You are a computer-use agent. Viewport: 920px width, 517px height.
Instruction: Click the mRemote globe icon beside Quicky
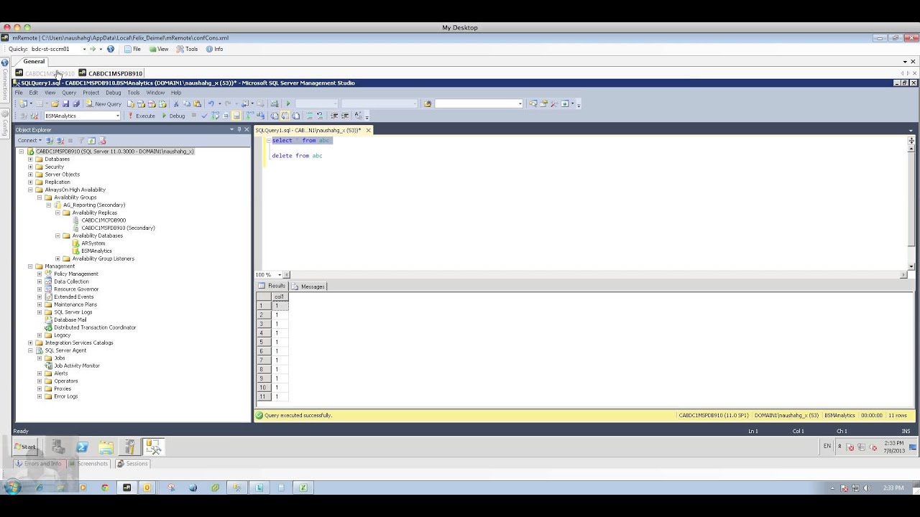110,49
